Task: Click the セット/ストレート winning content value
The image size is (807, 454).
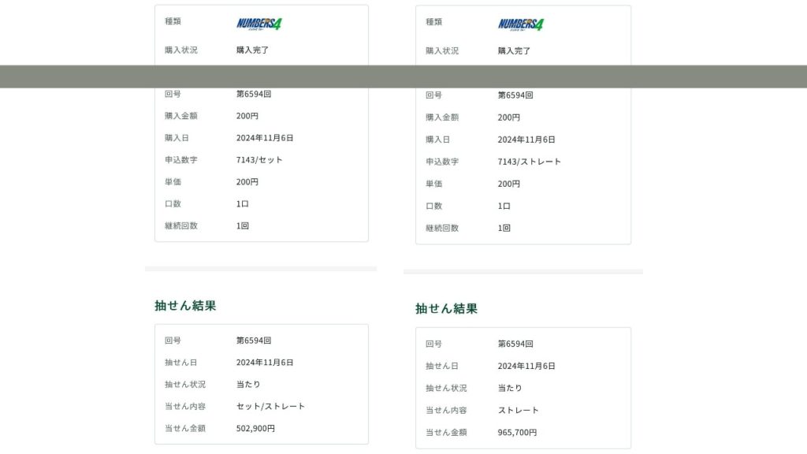Action: point(270,407)
